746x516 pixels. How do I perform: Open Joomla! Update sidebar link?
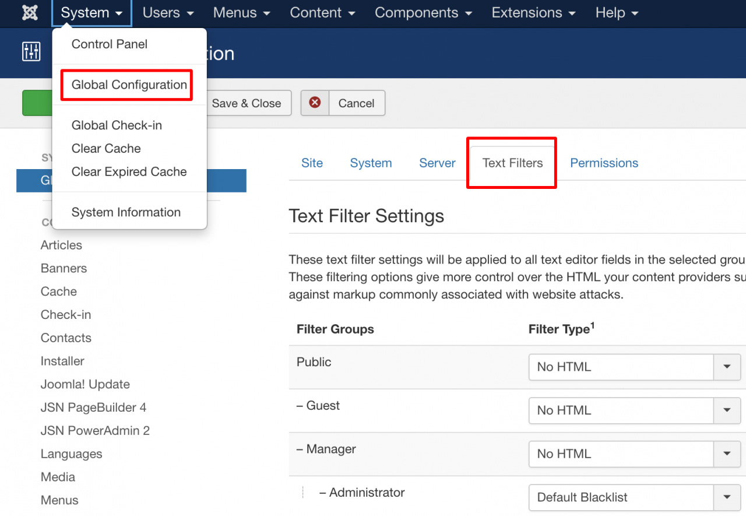click(85, 384)
